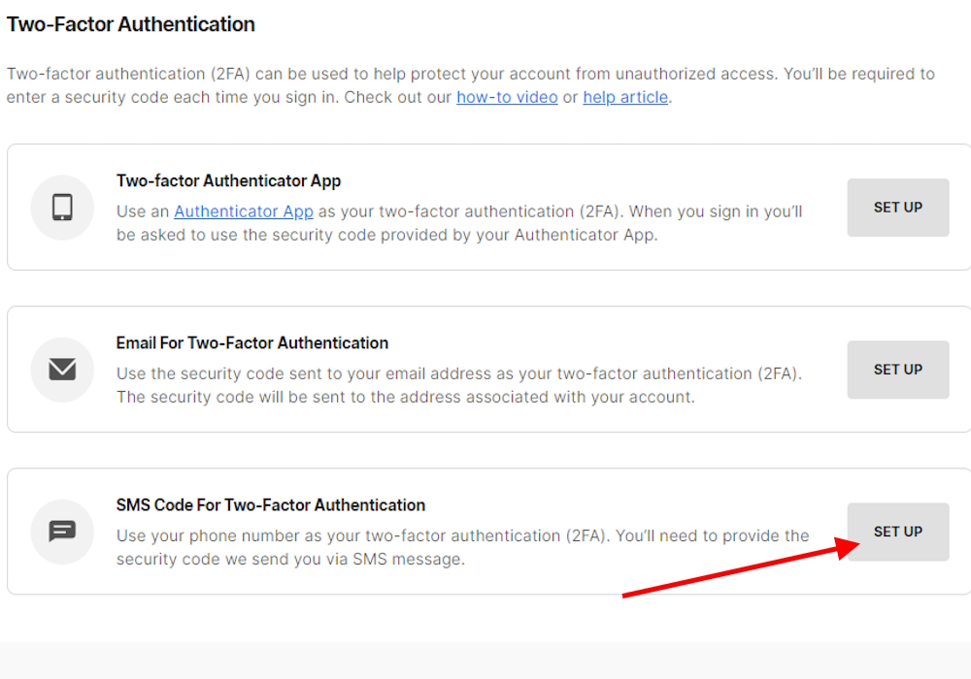Open the help article link
Viewport: 971px width, 679px height.
tap(625, 97)
